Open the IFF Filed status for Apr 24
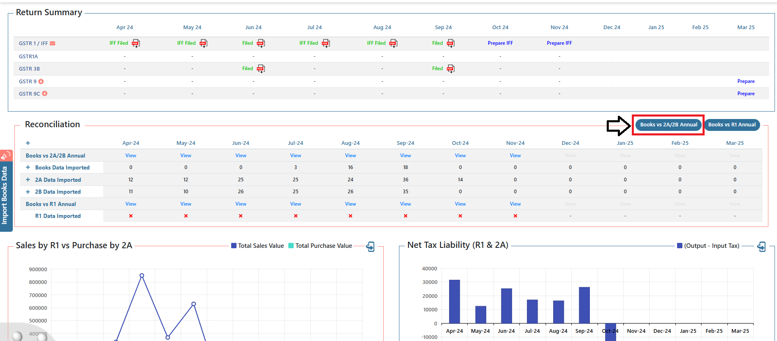This screenshot has height=341, width=777. [x=119, y=43]
